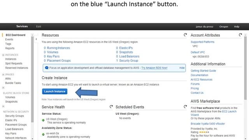The height and width of the screenshot is (140, 249).
Task: Collapse the INSTANCES sidebar section
Action: [3, 55]
